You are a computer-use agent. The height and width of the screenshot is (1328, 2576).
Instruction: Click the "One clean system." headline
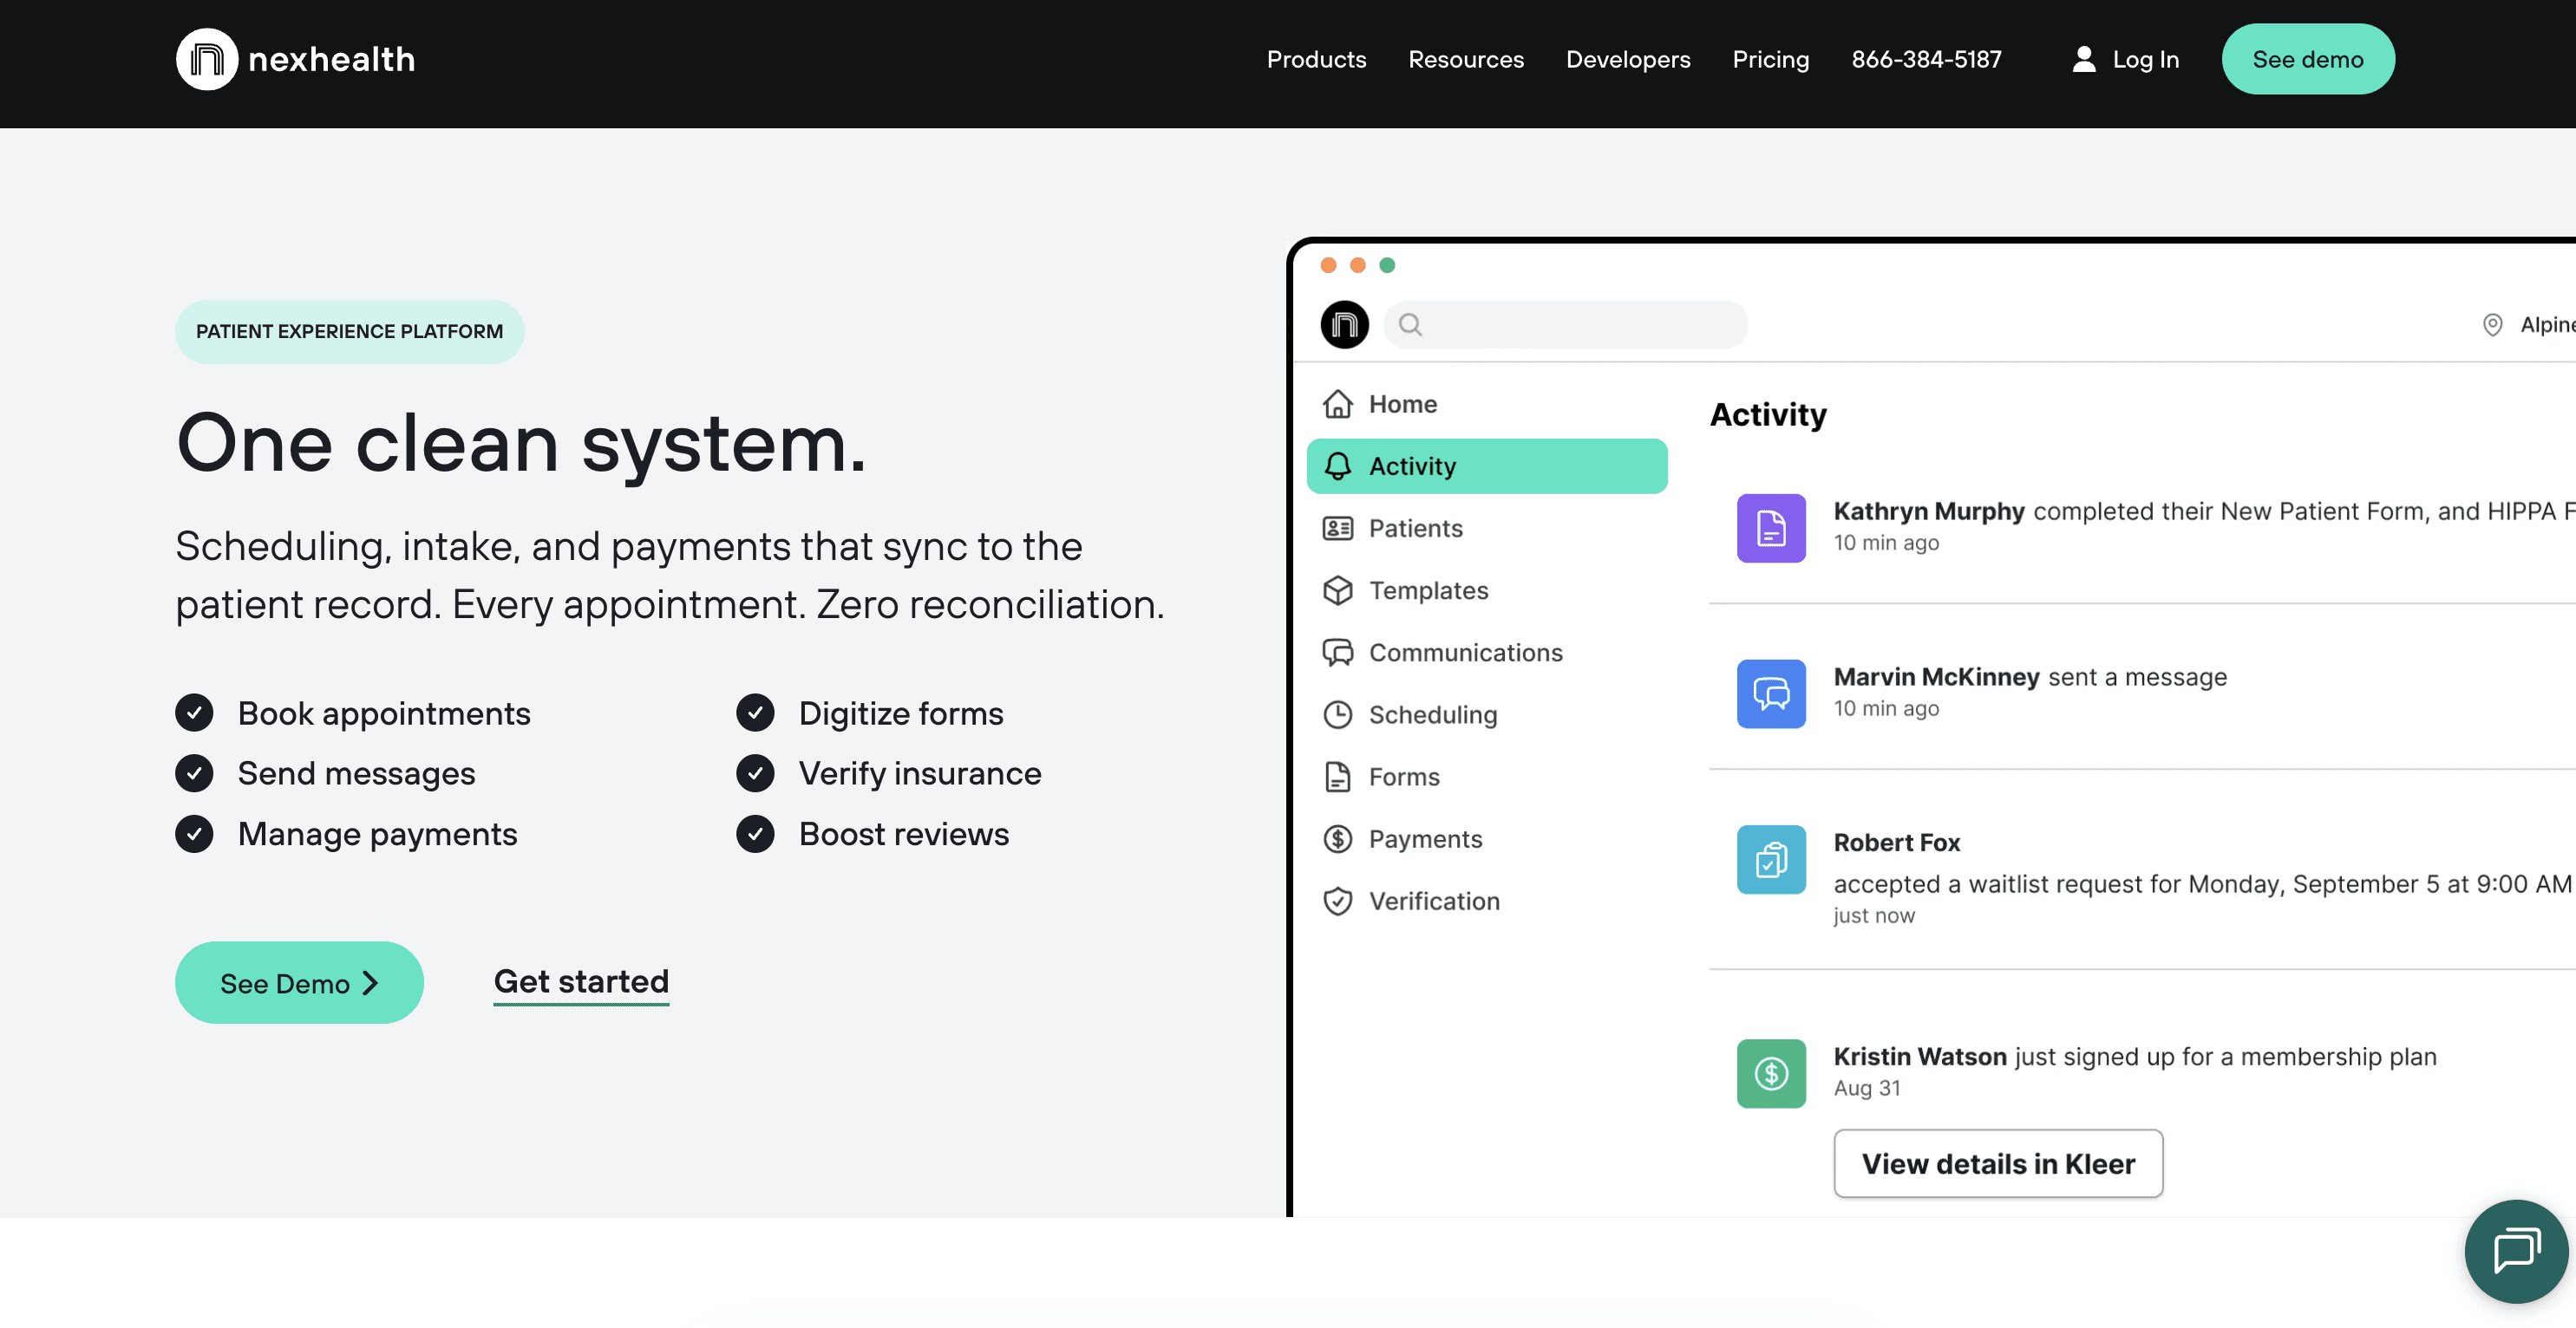[521, 444]
